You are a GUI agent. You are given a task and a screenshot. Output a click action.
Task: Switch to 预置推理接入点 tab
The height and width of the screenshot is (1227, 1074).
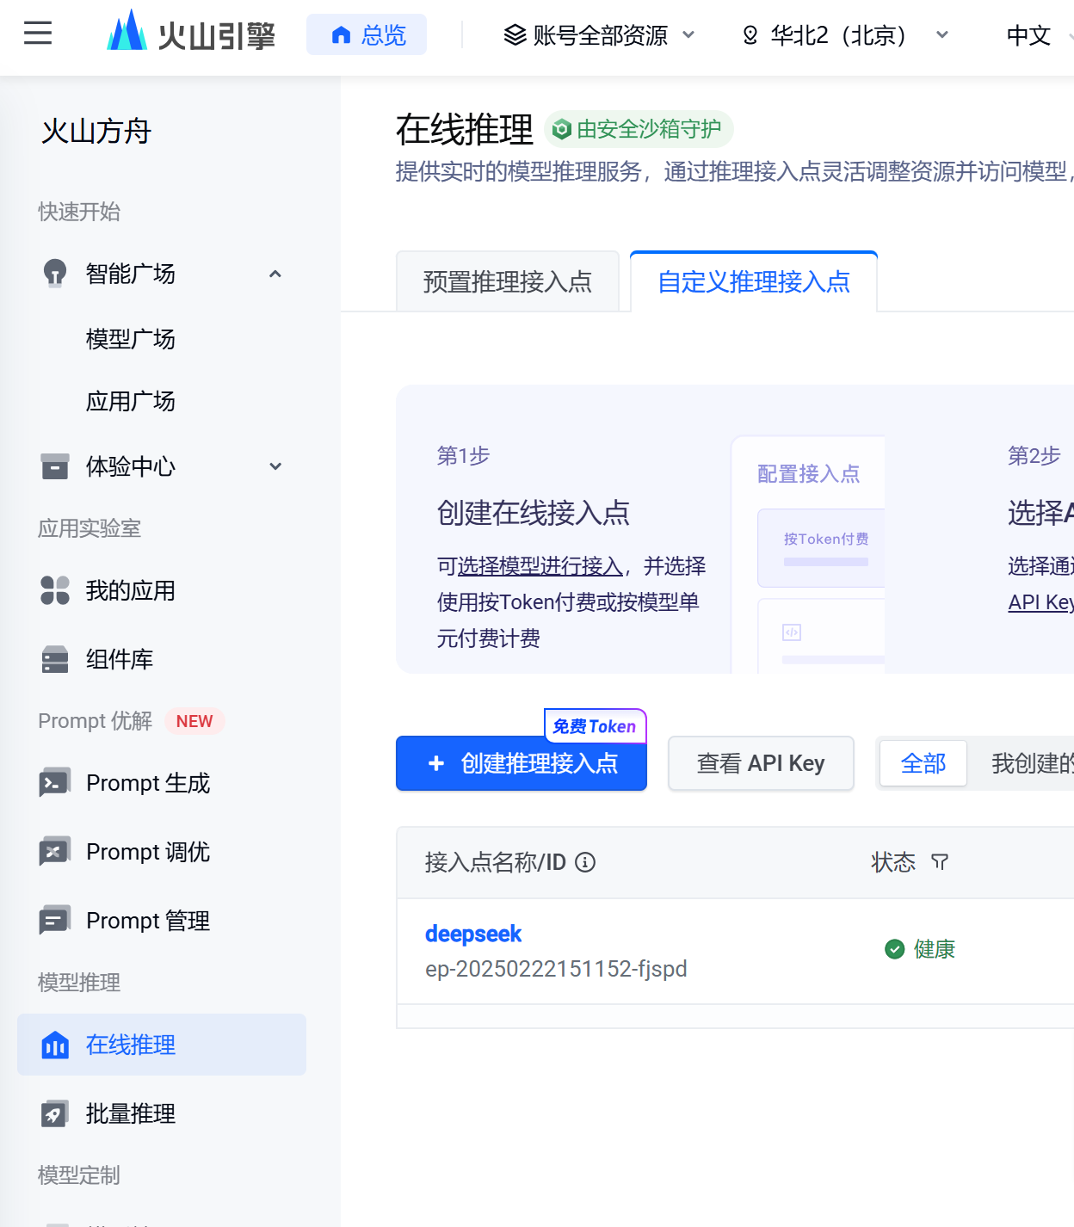(x=508, y=281)
